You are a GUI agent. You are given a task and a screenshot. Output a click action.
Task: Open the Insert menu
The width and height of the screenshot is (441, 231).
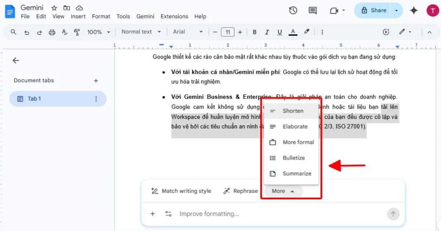coord(78,16)
